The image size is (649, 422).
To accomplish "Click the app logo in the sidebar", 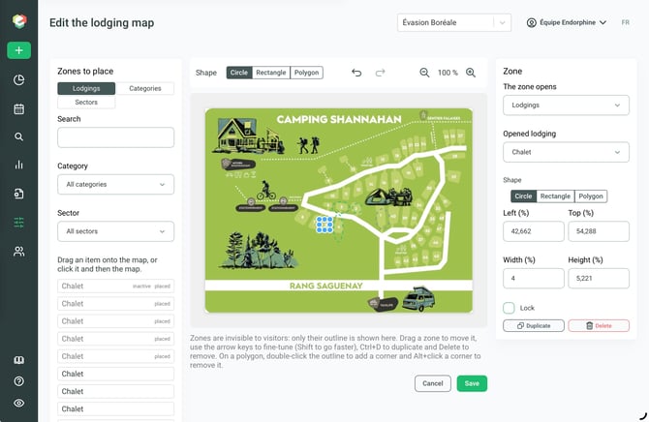I will coord(19,20).
